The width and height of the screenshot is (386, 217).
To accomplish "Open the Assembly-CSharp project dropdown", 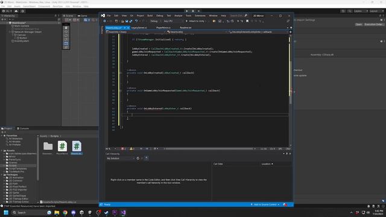I will click(136, 32).
